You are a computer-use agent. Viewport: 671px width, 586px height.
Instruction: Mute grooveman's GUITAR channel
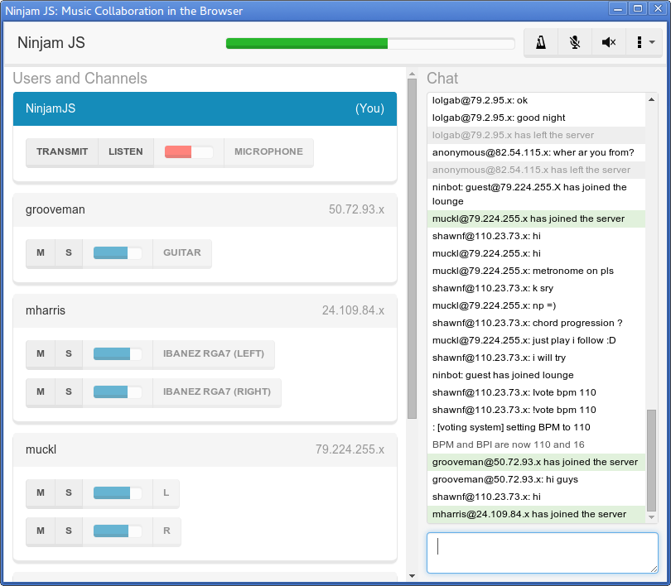41,252
